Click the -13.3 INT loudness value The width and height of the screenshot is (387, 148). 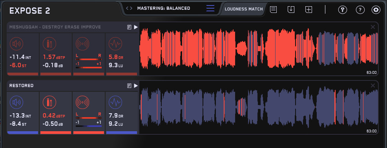pyautogui.click(x=20, y=116)
